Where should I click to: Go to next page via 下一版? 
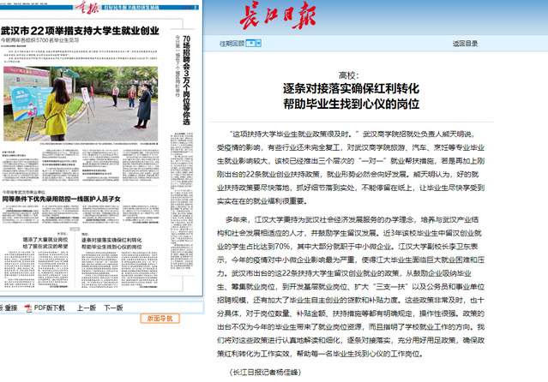pyautogui.click(x=113, y=308)
